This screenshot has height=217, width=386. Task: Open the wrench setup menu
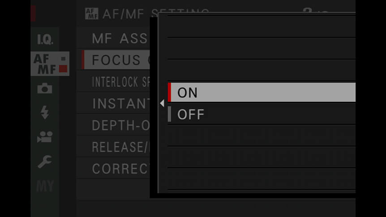45,162
